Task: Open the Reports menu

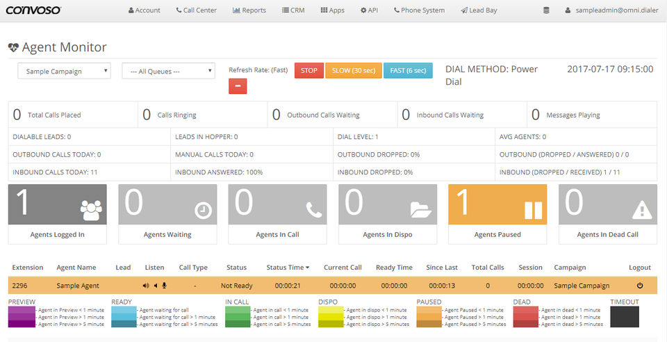Action: click(x=249, y=10)
